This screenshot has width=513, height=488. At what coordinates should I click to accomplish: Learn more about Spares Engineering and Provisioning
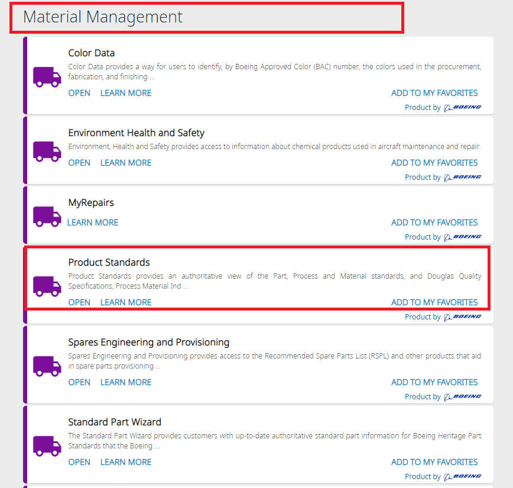pos(126,382)
